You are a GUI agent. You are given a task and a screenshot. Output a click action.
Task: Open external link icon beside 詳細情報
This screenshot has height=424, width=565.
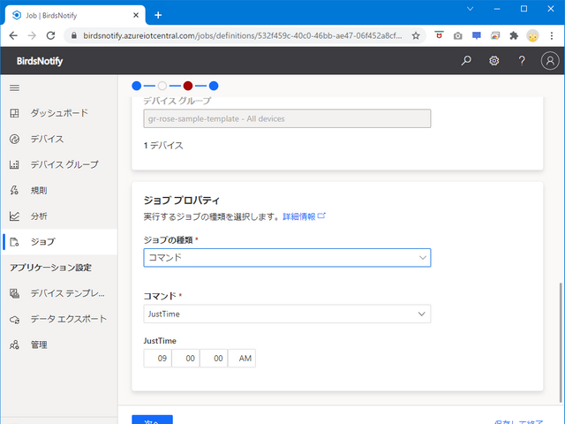[x=321, y=216]
